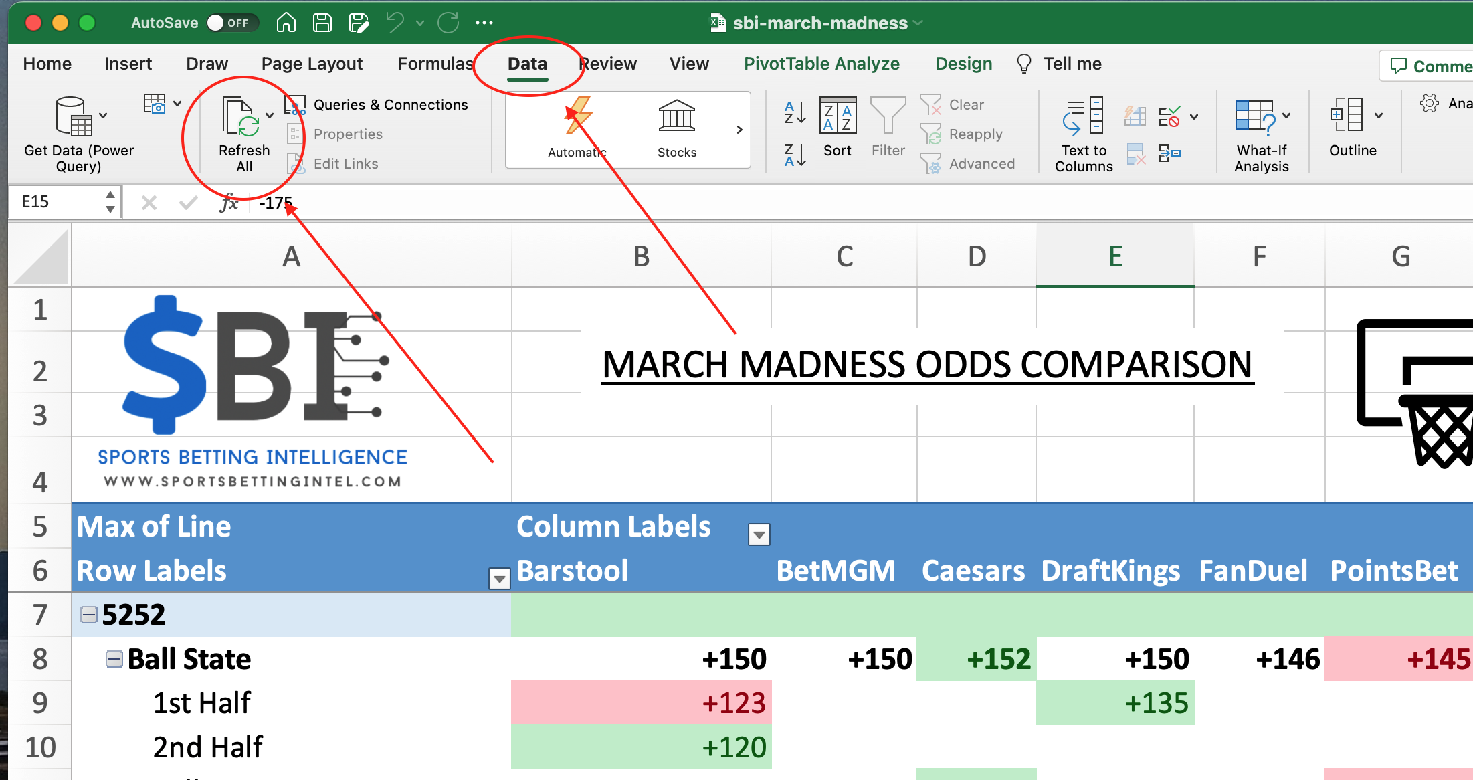Open the Column Labels filter dropdown
Screen dimensions: 1473x780
click(x=759, y=534)
